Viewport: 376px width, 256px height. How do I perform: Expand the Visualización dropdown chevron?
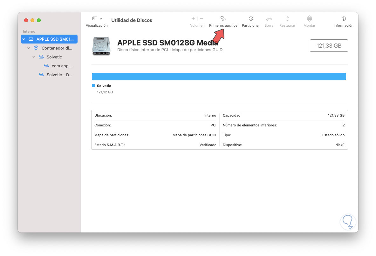tap(101, 19)
